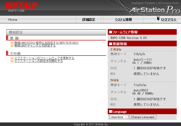This screenshot has width=181, height=126.
Task: Click the door icon beside ログアウト
Action: pos(158,19)
